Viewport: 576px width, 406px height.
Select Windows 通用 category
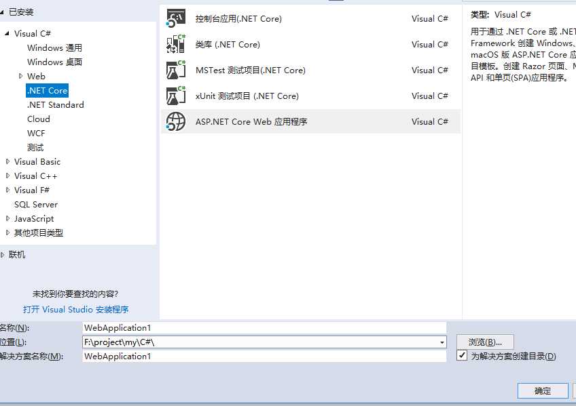pos(54,47)
